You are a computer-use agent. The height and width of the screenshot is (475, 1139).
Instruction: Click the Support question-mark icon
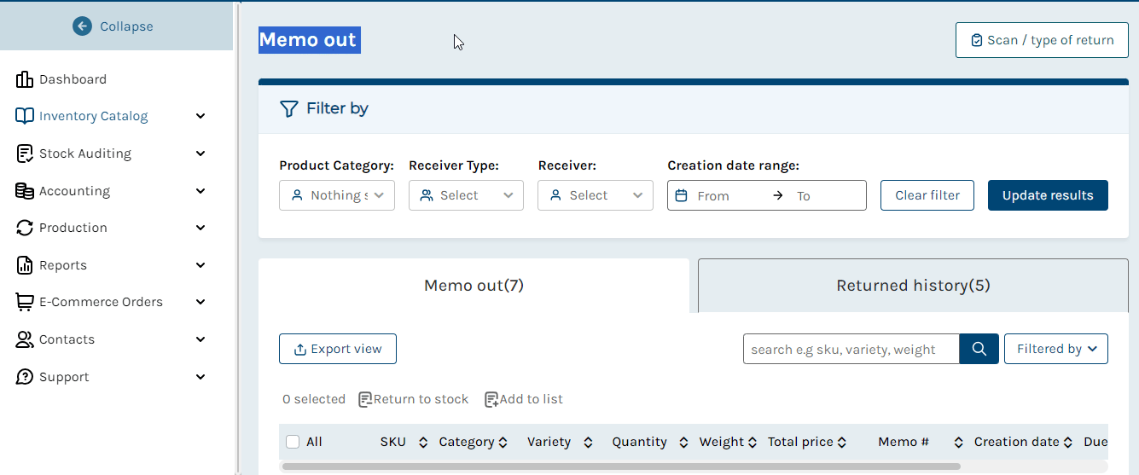25,377
